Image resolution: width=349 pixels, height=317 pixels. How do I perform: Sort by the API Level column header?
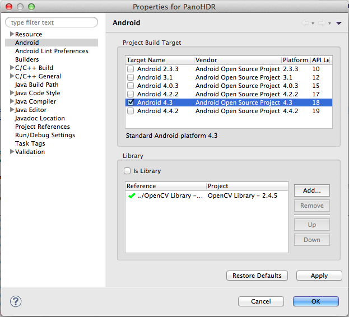[321, 60]
